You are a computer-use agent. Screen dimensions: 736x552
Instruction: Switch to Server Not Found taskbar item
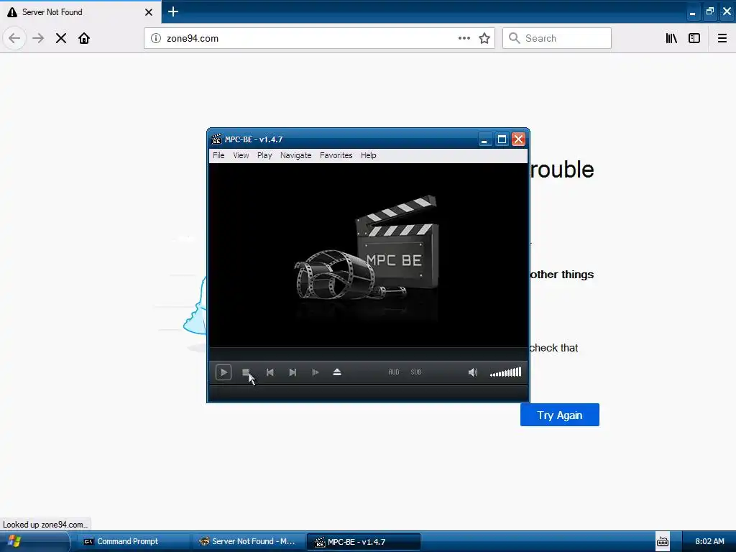[248, 542]
